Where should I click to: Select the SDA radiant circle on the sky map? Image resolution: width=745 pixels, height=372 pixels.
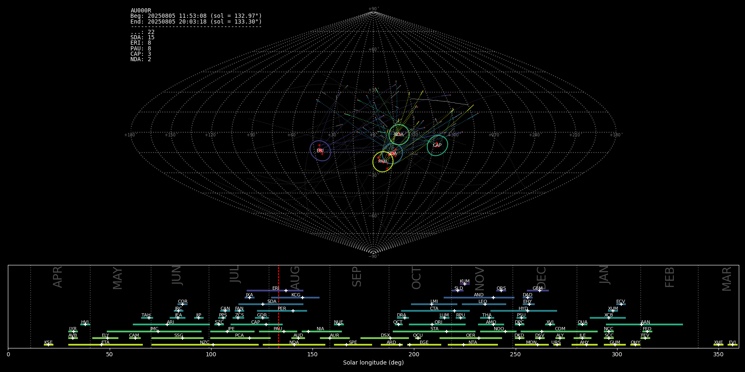click(x=392, y=154)
